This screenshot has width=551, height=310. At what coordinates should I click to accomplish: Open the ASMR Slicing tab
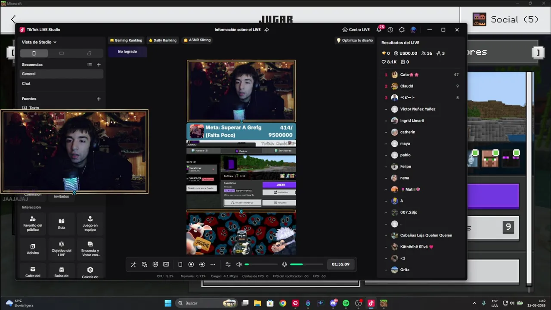tap(197, 40)
